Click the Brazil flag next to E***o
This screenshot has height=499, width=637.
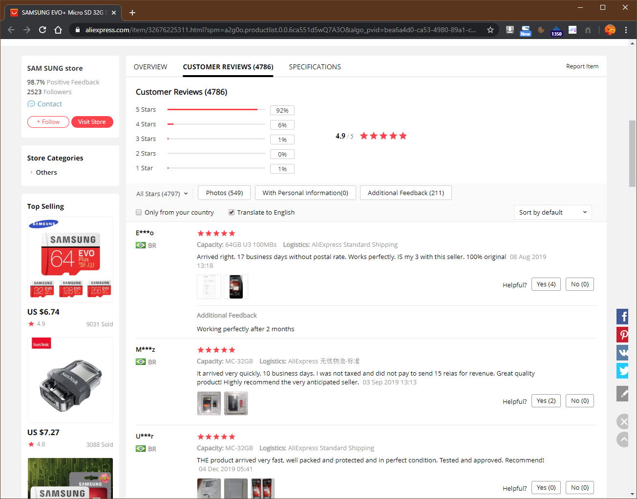pyautogui.click(x=141, y=245)
